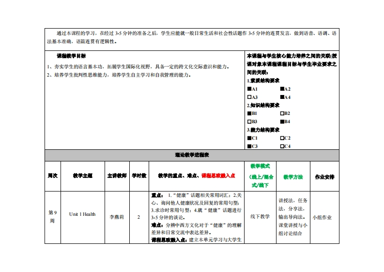Toggle the A2 checkbox
Viewport: 384px width, 272px height.
pos(282,89)
